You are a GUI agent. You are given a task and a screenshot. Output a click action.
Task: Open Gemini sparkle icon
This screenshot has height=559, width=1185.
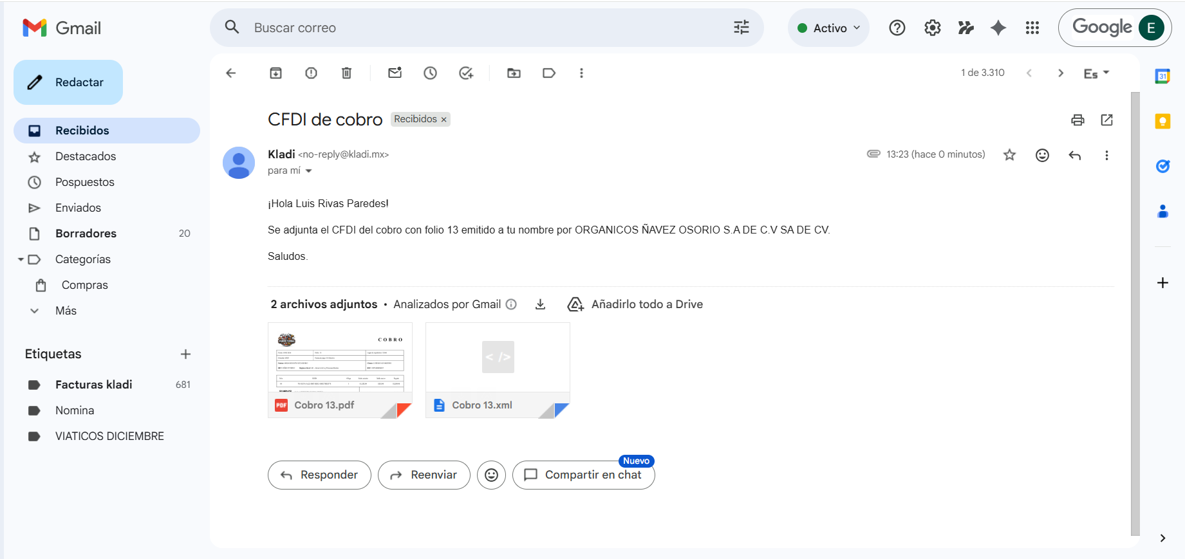998,28
